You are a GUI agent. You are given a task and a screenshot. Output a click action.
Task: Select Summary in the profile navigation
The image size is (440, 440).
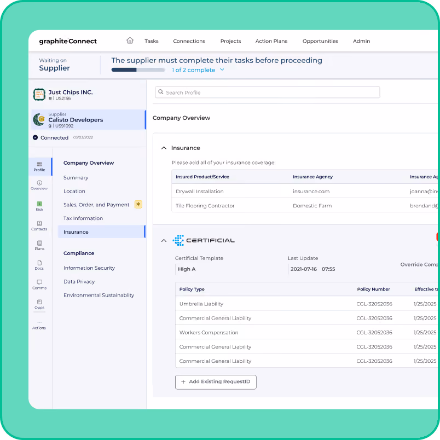coord(76,178)
